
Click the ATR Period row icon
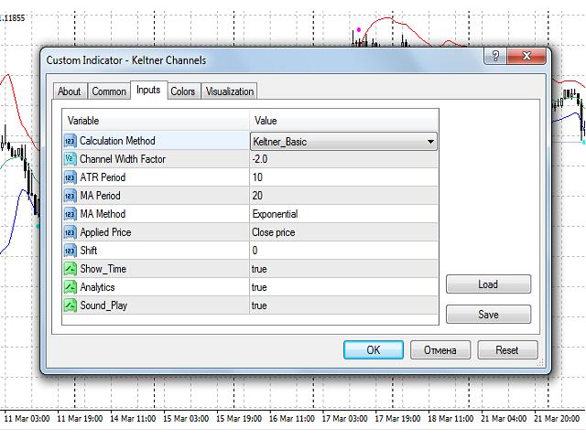[70, 177]
